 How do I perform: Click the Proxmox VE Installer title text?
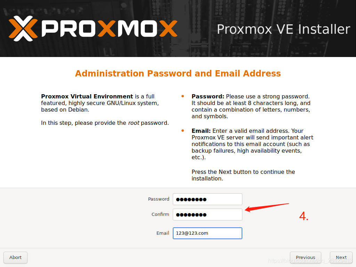pos(283,29)
